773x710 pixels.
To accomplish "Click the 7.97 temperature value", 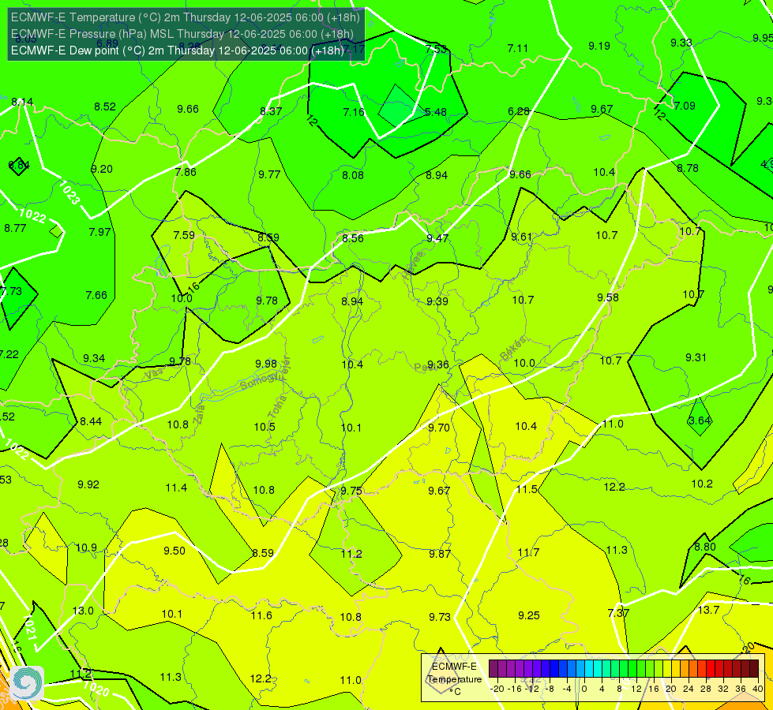I will point(99,232).
